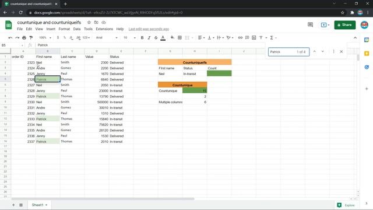Open the Last edit was seconds ago link
The height and width of the screenshot is (210, 373).
tap(149, 29)
